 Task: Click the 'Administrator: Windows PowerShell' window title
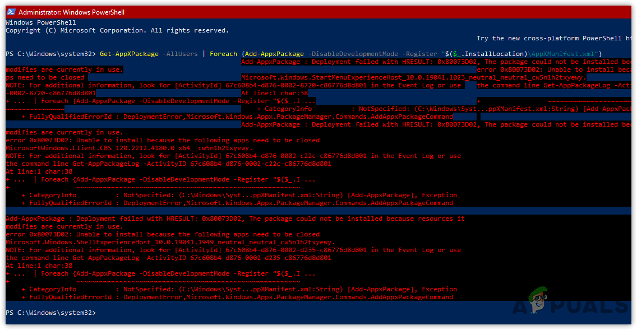[x=72, y=12]
